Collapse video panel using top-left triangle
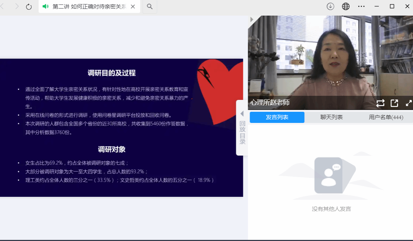Image resolution: width=413 pixels, height=241 pixels. 252,19
